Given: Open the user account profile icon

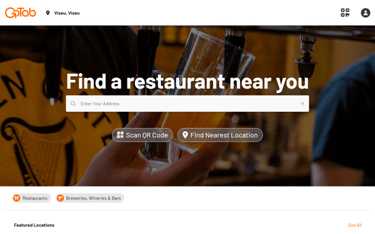Looking at the screenshot, I should point(366,12).
